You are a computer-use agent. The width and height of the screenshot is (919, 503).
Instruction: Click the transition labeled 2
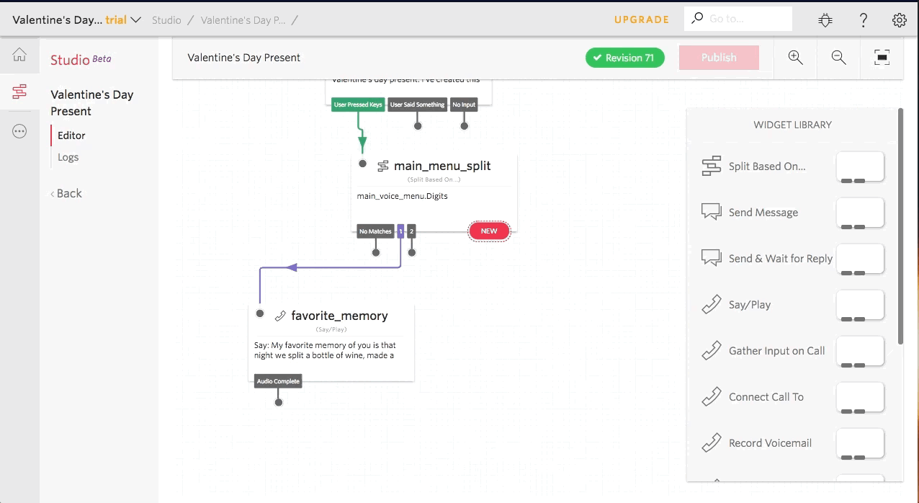411,231
